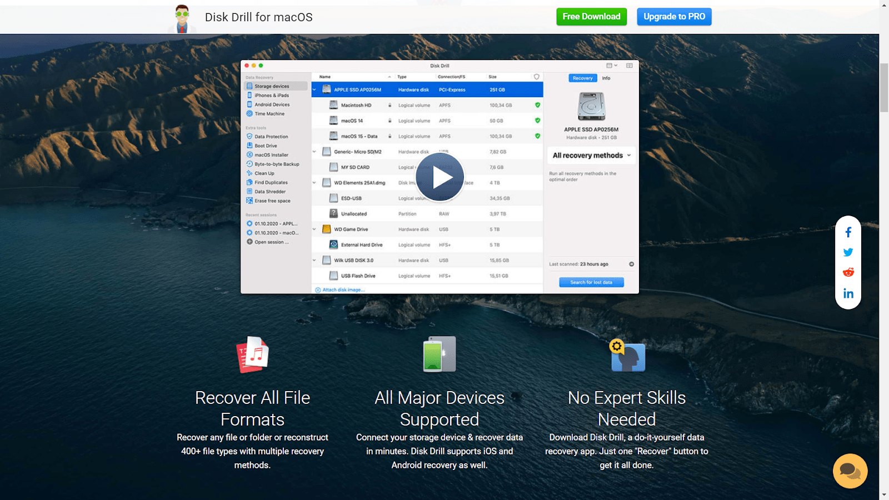Click the scrollbar down arrow
889x500 pixels.
(884, 494)
